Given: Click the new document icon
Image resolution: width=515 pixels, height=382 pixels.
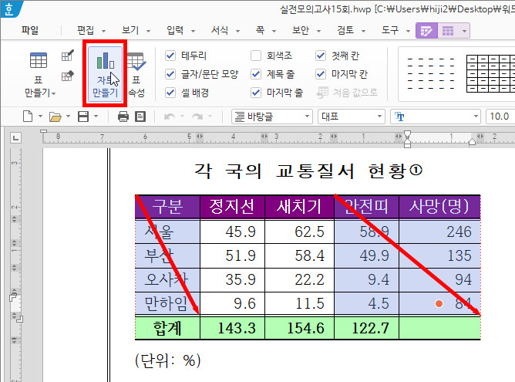Looking at the screenshot, I should point(28,117).
